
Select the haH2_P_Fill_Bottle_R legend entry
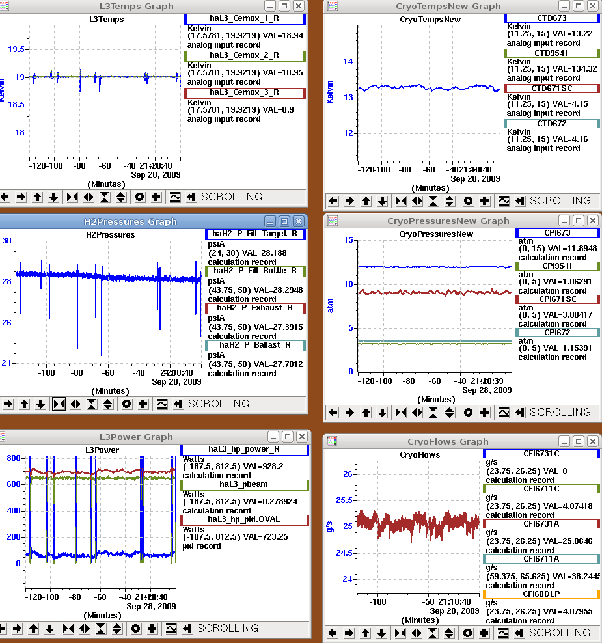point(256,271)
